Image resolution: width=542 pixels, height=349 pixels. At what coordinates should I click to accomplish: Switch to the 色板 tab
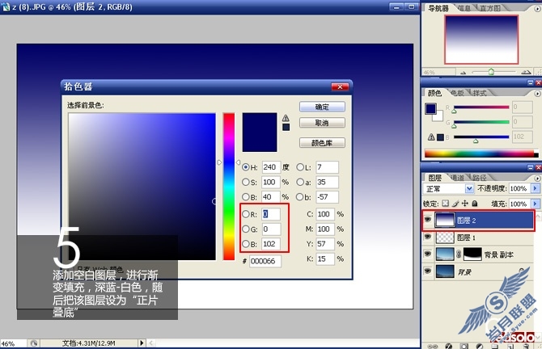point(457,93)
